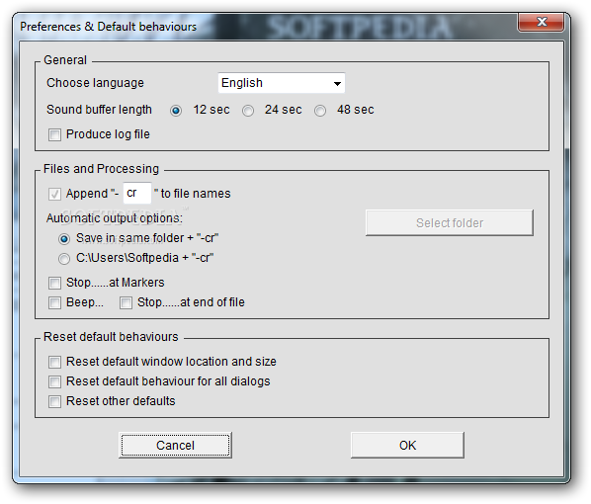The image size is (591, 504).
Task: Choose the C:\Users\Softpedia output option
Action: 64,259
